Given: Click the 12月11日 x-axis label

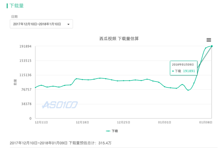Looking at the screenshot, I should click(41, 122).
